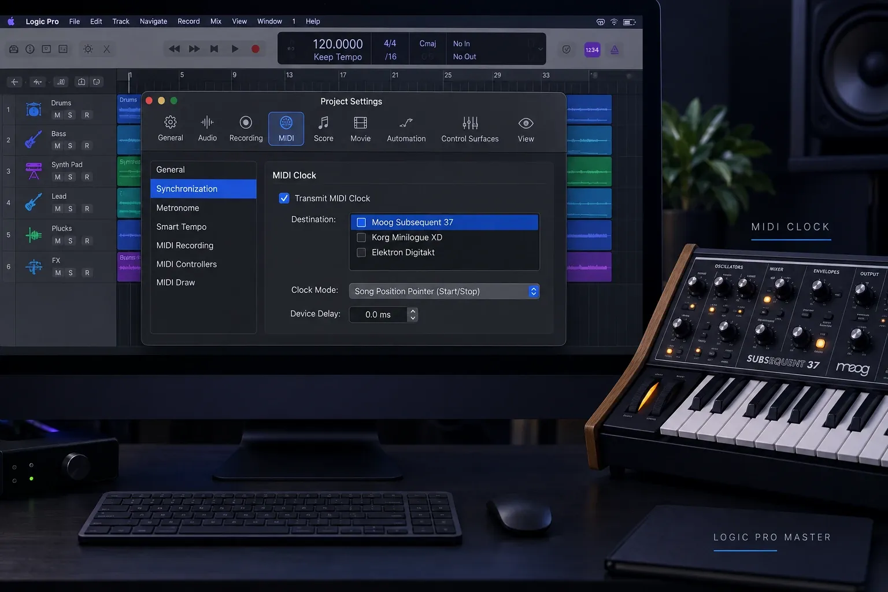Expand the LCD display mode chevron
The width and height of the screenshot is (888, 592).
pyautogui.click(x=540, y=49)
